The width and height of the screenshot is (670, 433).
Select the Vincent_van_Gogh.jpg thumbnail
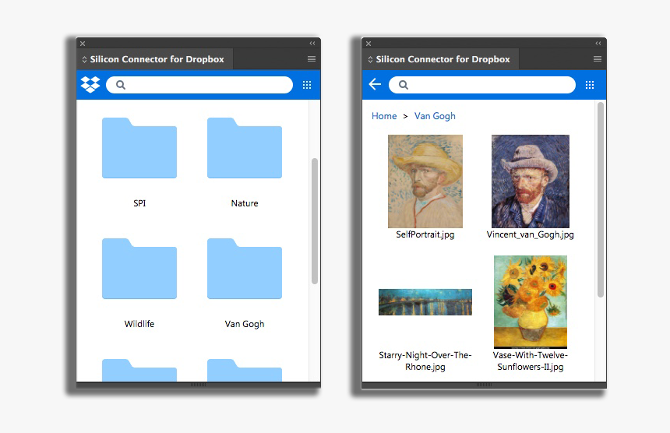point(531,181)
